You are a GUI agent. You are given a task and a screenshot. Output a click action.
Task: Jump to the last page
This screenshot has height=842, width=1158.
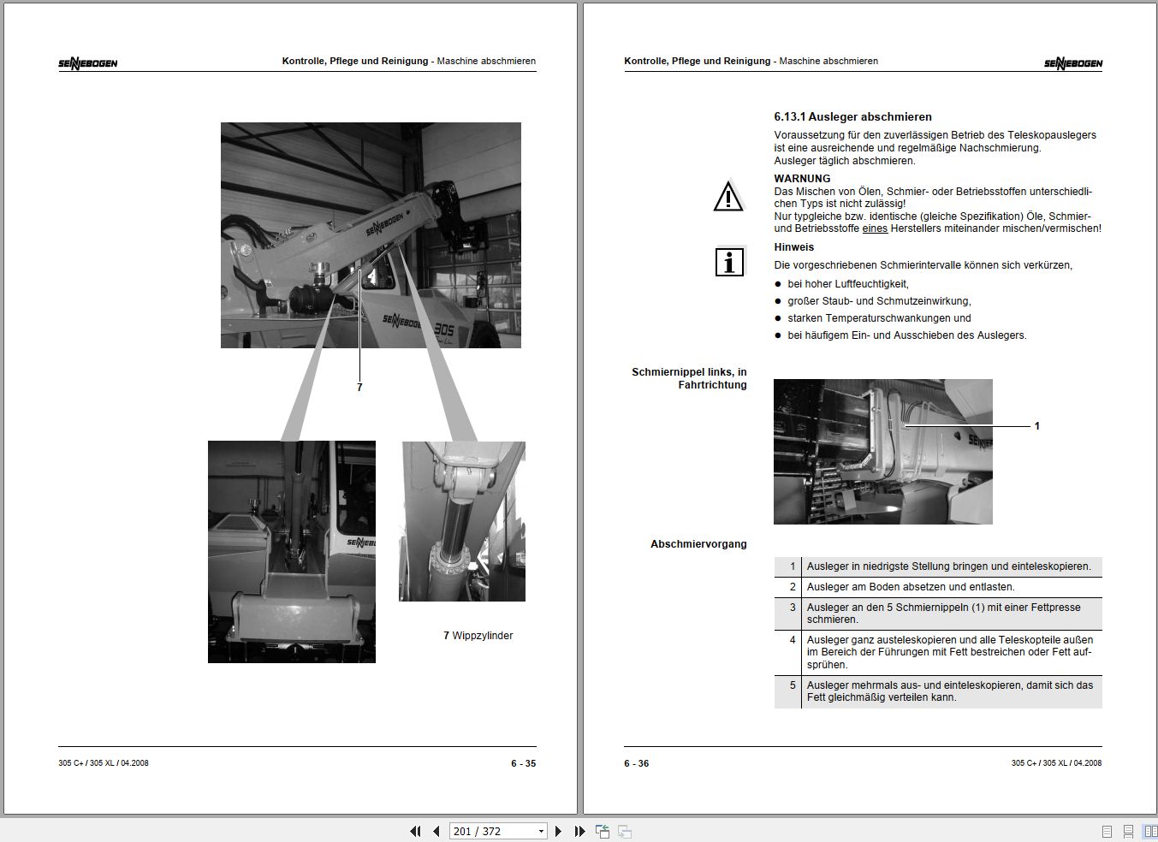(579, 831)
